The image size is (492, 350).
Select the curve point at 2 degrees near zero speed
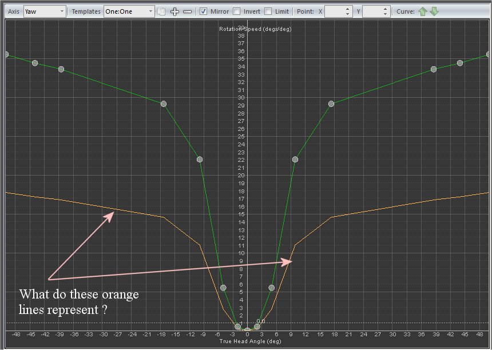[x=257, y=327]
